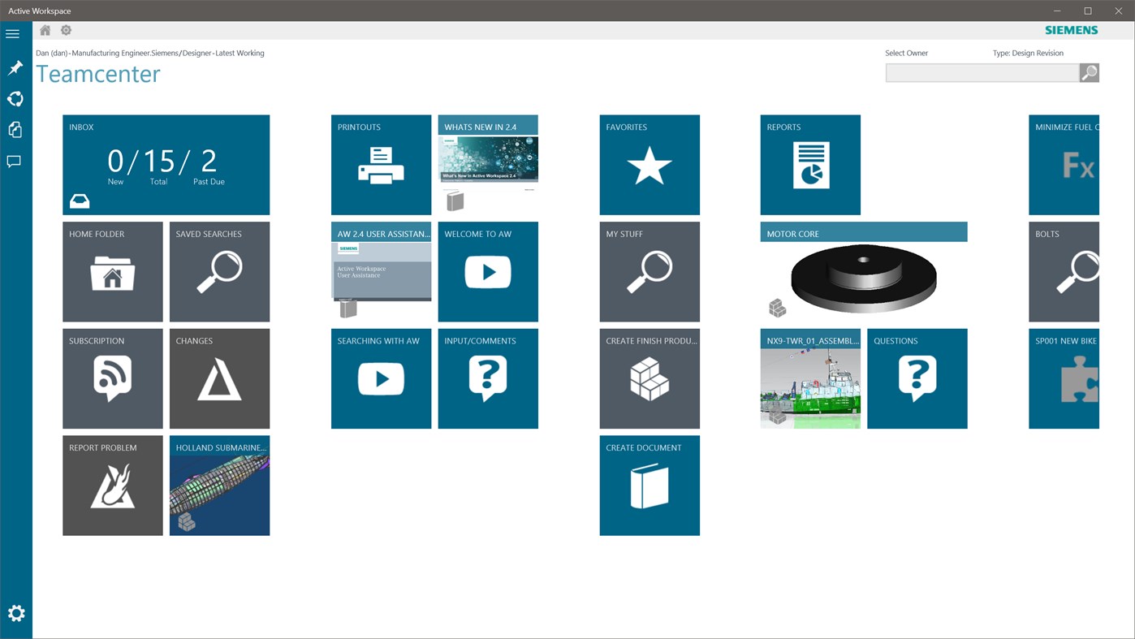Open the hamburger navigation menu
This screenshot has height=639, width=1135.
point(12,32)
